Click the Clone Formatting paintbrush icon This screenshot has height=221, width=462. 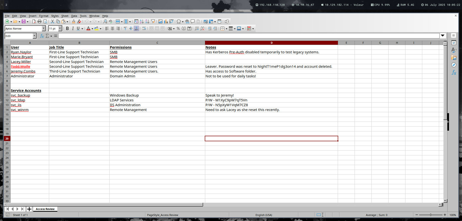73,21
